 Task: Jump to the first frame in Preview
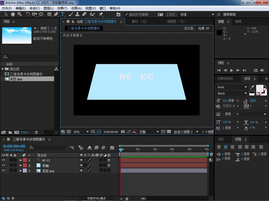[x=219, y=70]
